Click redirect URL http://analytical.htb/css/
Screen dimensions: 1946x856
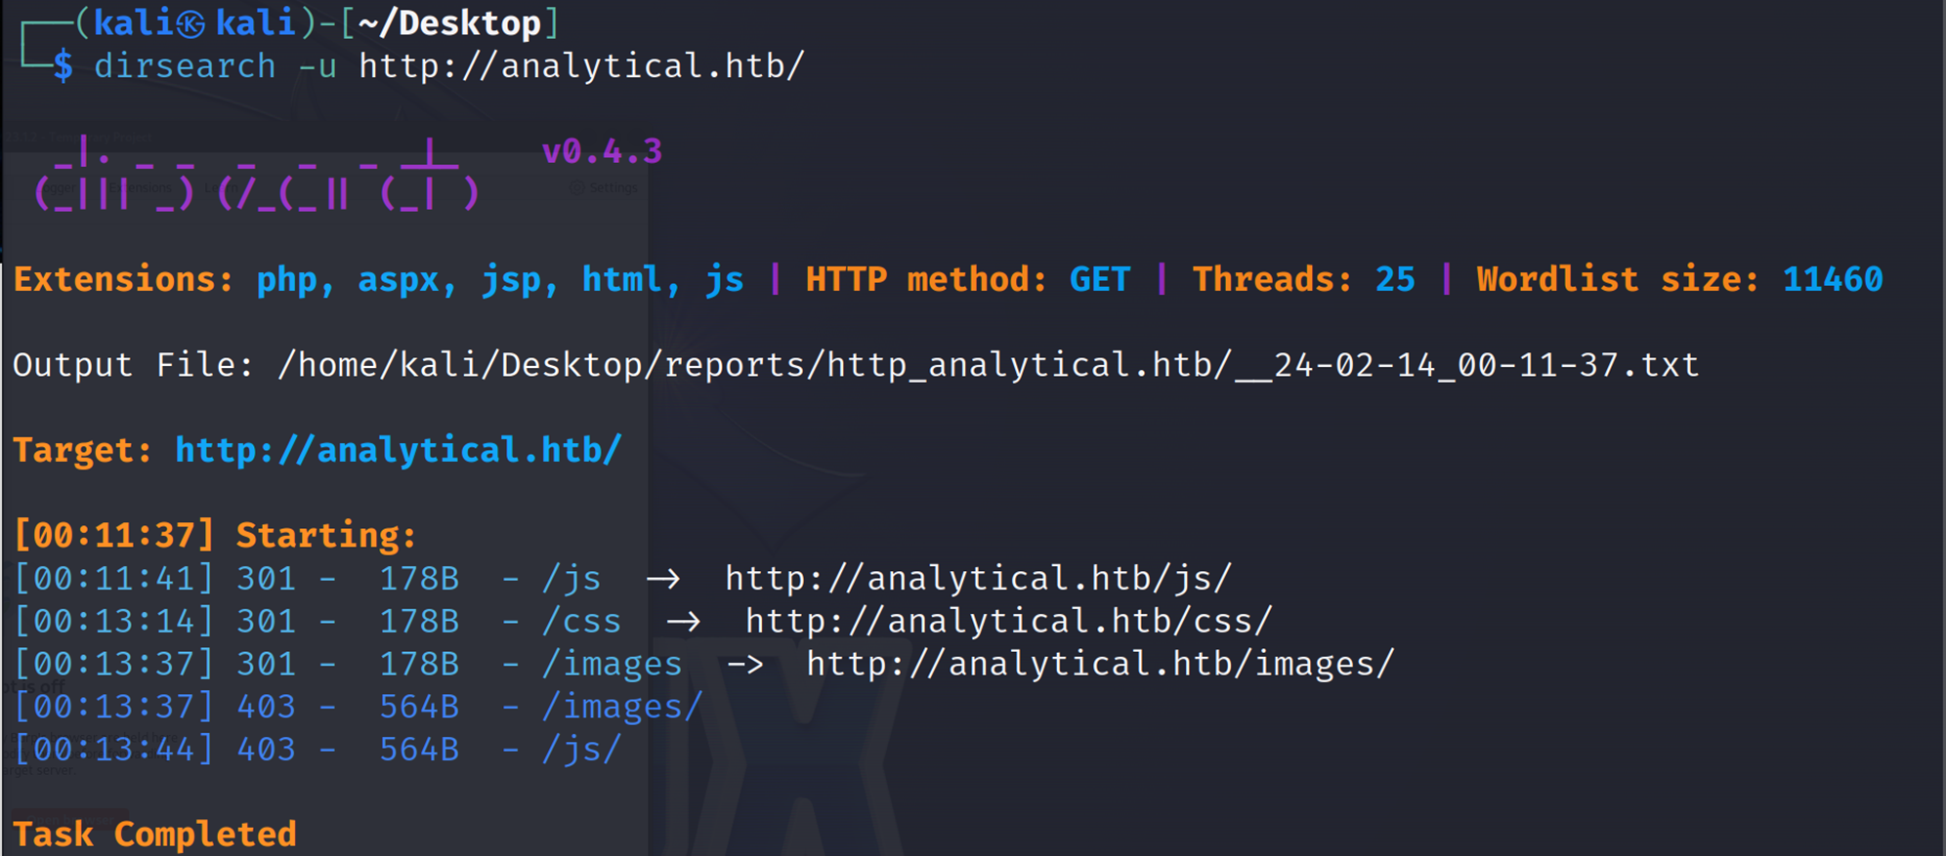1009,621
